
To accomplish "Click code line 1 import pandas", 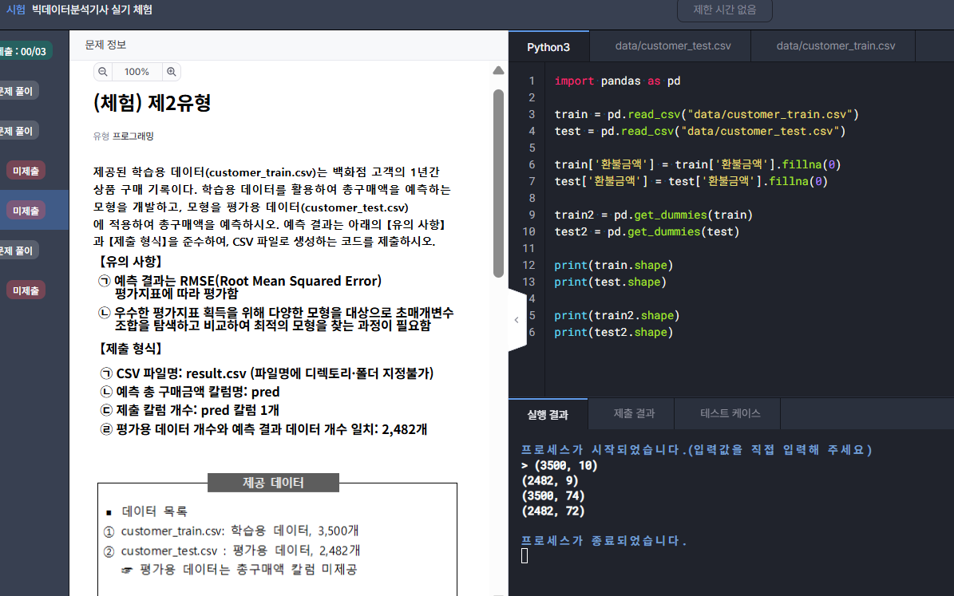I will [617, 81].
